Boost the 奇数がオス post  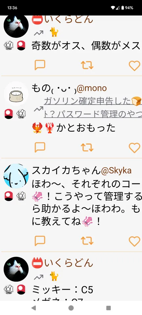[87, 65]
